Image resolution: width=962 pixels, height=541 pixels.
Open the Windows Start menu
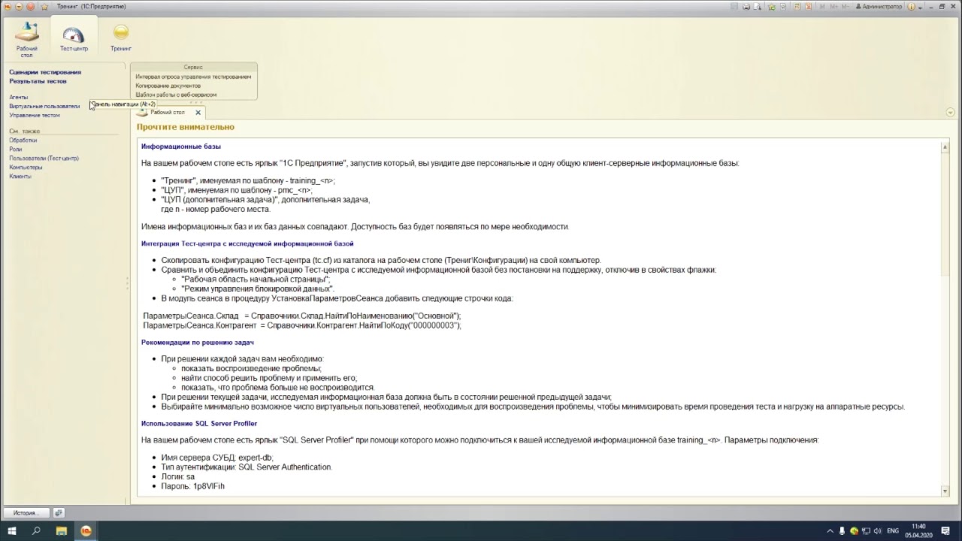click(12, 530)
